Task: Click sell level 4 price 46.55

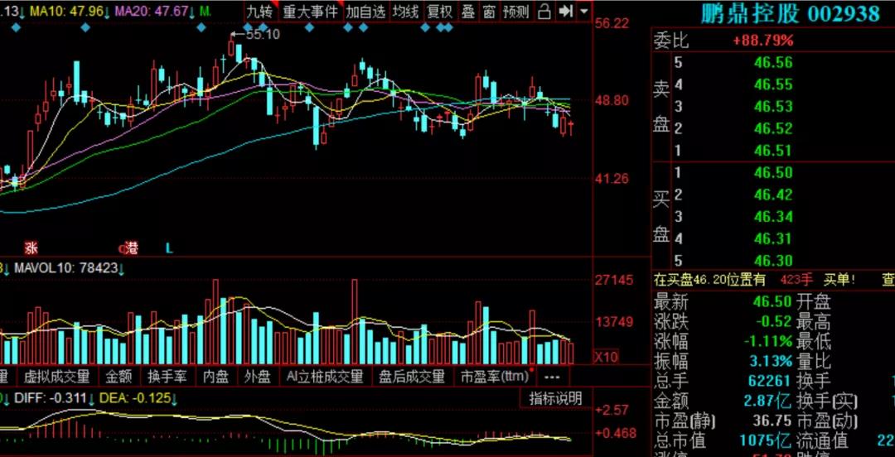Action: [x=773, y=84]
